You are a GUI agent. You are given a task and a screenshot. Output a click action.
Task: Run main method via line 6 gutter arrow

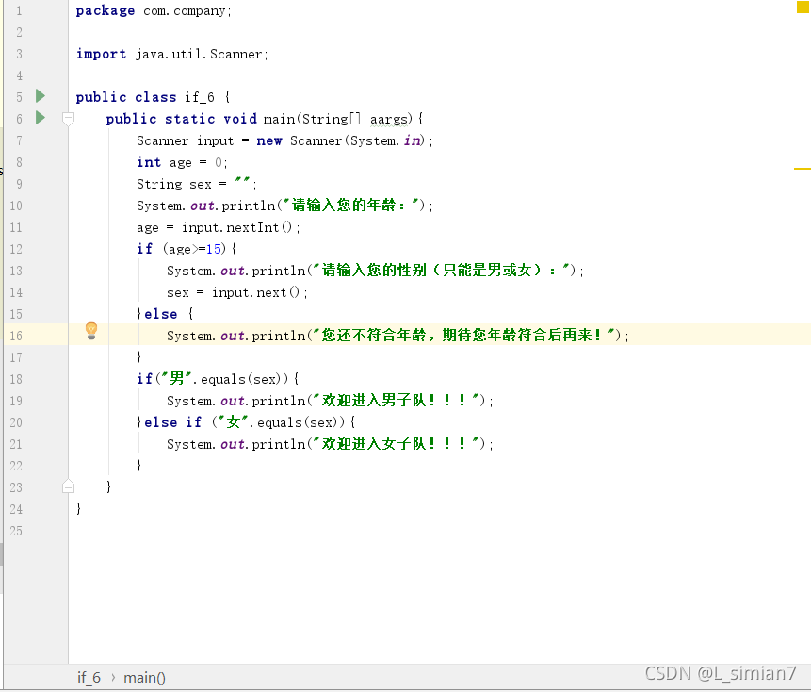[x=41, y=118]
